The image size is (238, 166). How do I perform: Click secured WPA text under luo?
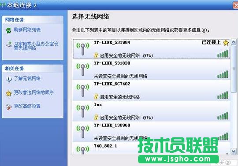(126, 118)
